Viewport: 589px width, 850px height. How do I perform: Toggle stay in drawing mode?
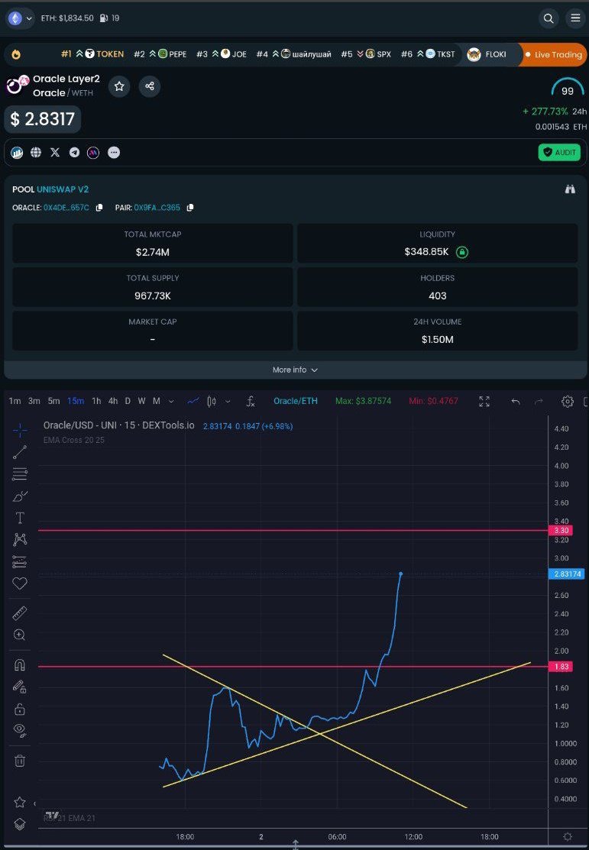point(20,687)
